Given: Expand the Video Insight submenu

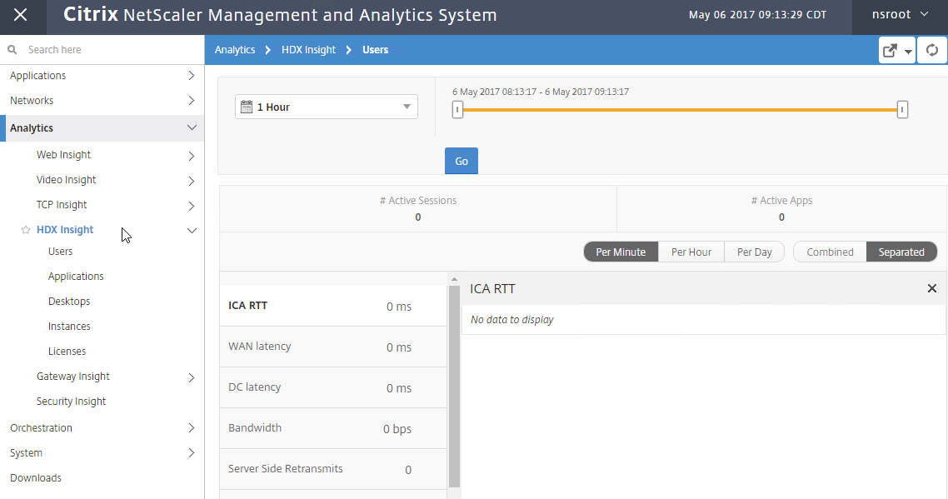Looking at the screenshot, I should pyautogui.click(x=191, y=181).
